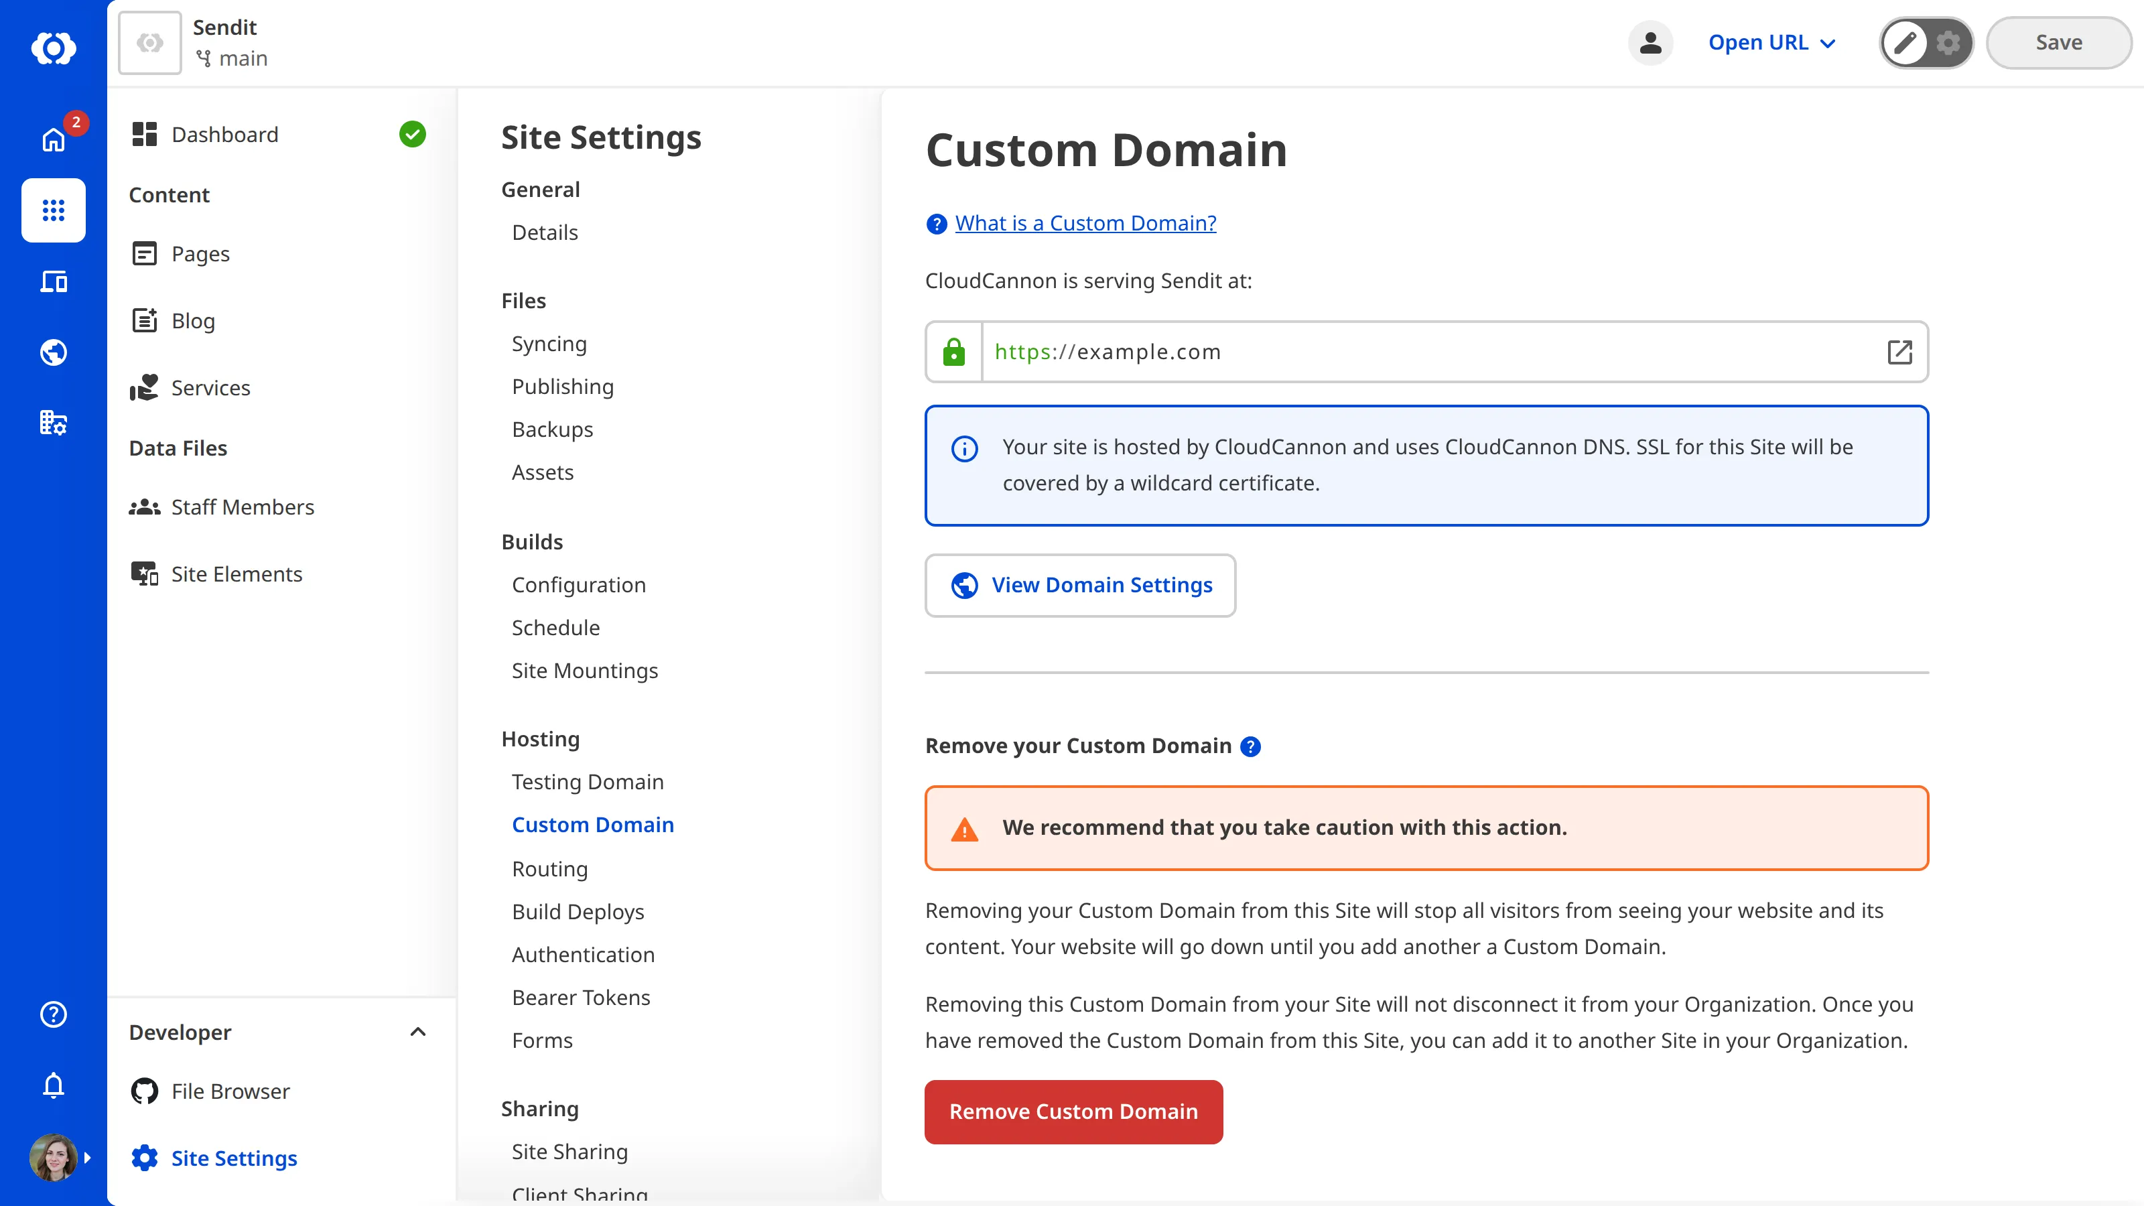2144x1206 pixels.
Task: Open domain in new tab icon
Action: pyautogui.click(x=1899, y=352)
